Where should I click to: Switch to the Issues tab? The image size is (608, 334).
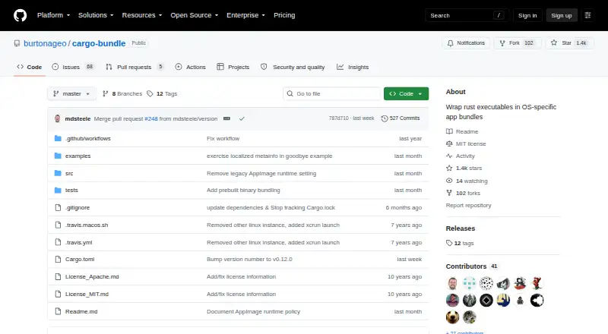[x=73, y=67]
